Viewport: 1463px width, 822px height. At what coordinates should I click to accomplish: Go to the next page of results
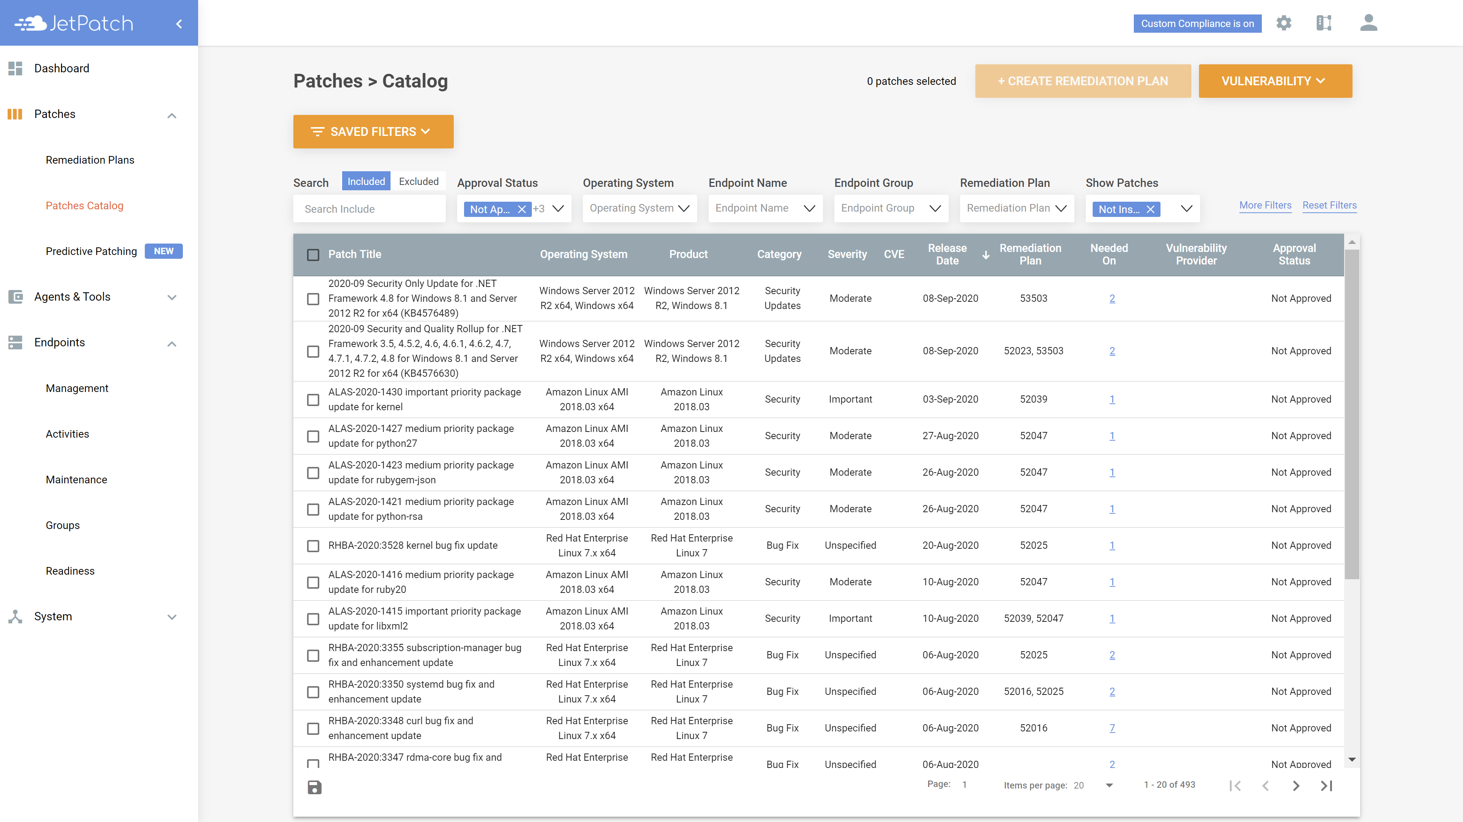(x=1295, y=786)
